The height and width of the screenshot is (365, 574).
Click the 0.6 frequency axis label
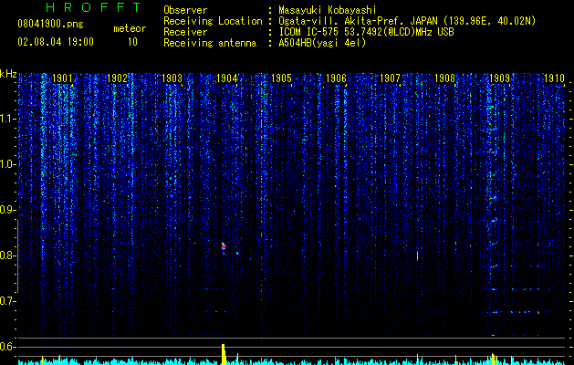point(7,347)
